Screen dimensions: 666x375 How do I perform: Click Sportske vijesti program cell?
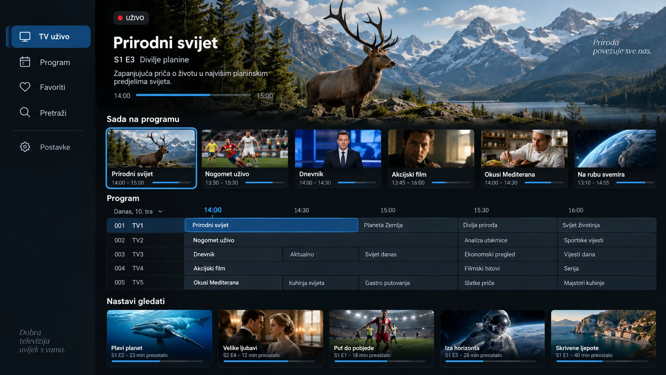pyautogui.click(x=607, y=240)
